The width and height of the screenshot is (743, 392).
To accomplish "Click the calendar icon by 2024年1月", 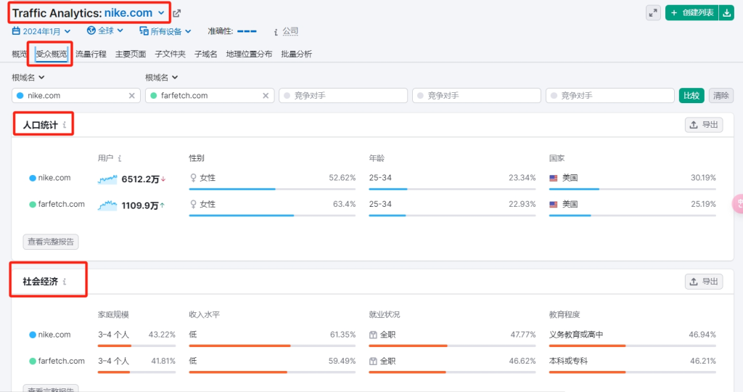I will pyautogui.click(x=16, y=30).
